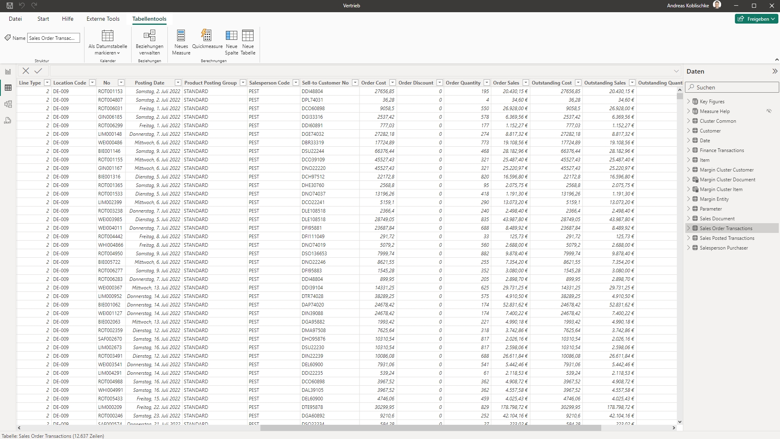780x439 pixels.
Task: Switch to Externe Tools tab
Action: tap(103, 19)
